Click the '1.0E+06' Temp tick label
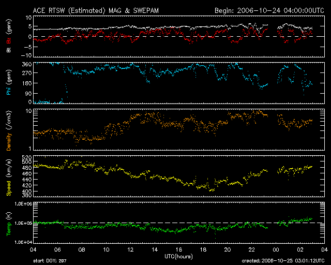The width and height of the screenshot is (331, 265). coord(23,204)
